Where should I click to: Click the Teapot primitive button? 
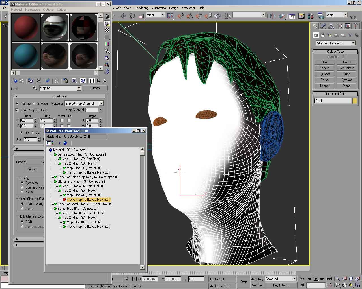coord(324,86)
